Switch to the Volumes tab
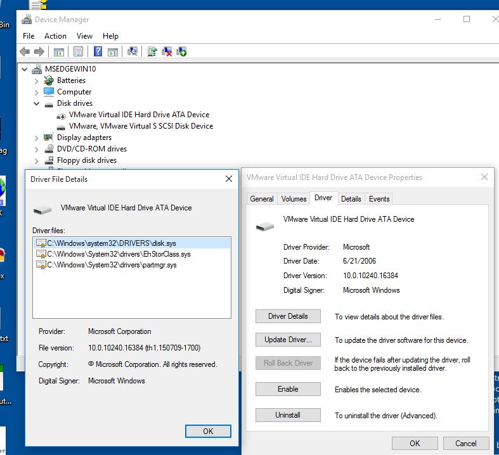The height and width of the screenshot is (455, 499). tap(294, 198)
